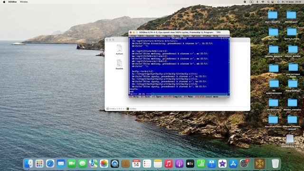
Task: Open System Preferences from the Dock
Action: 244,163
